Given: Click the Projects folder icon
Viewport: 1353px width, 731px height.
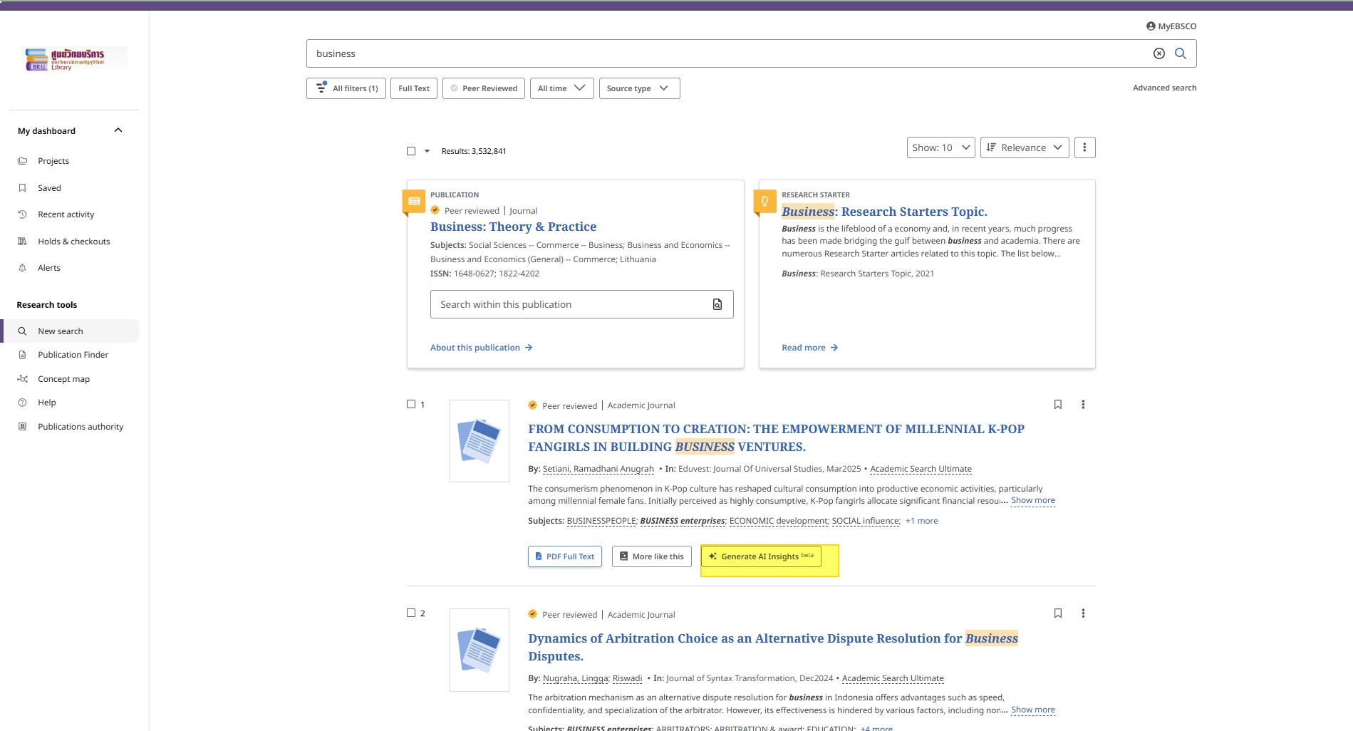Looking at the screenshot, I should [22, 161].
